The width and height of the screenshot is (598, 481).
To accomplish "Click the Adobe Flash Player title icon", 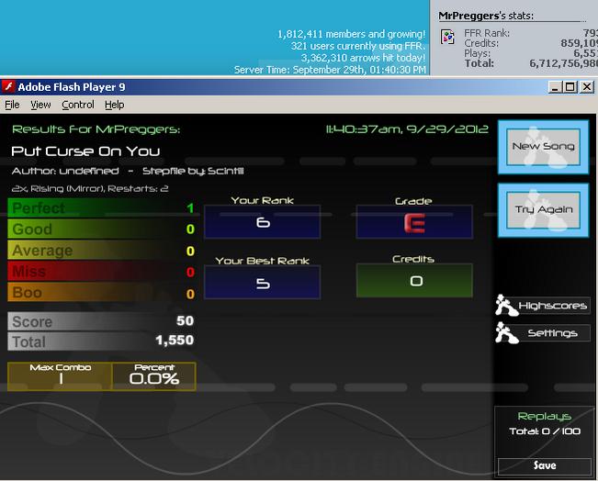I will click(x=8, y=87).
